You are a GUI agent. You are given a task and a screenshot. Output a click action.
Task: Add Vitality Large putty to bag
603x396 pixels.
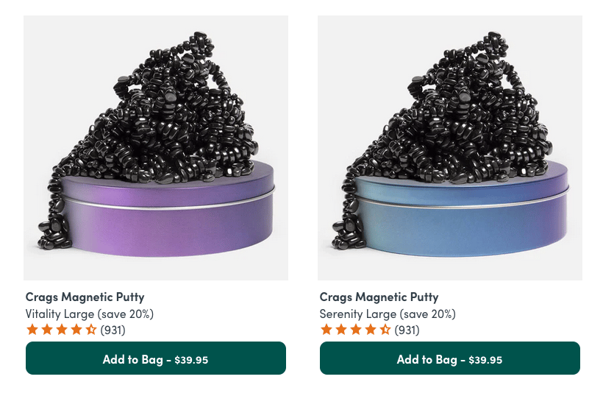pyautogui.click(x=156, y=358)
